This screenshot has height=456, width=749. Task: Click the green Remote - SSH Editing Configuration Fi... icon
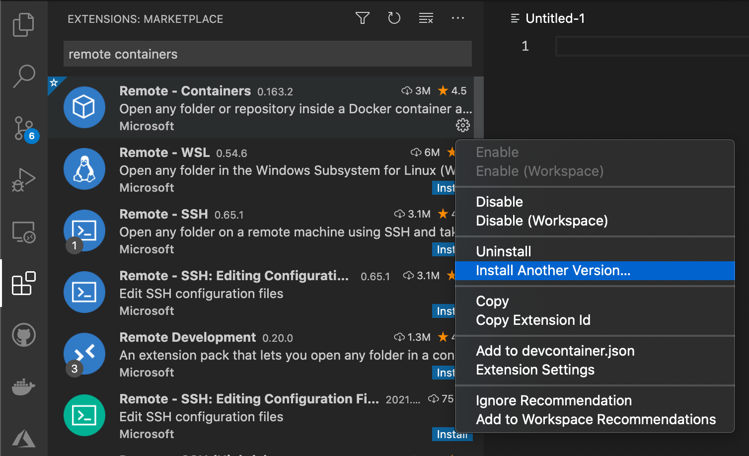[x=84, y=415]
